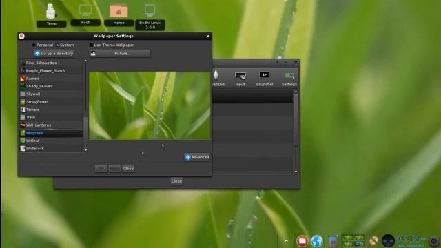This screenshot has width=441, height=248.
Task: Open the power button in shelf
Action: coord(434,241)
